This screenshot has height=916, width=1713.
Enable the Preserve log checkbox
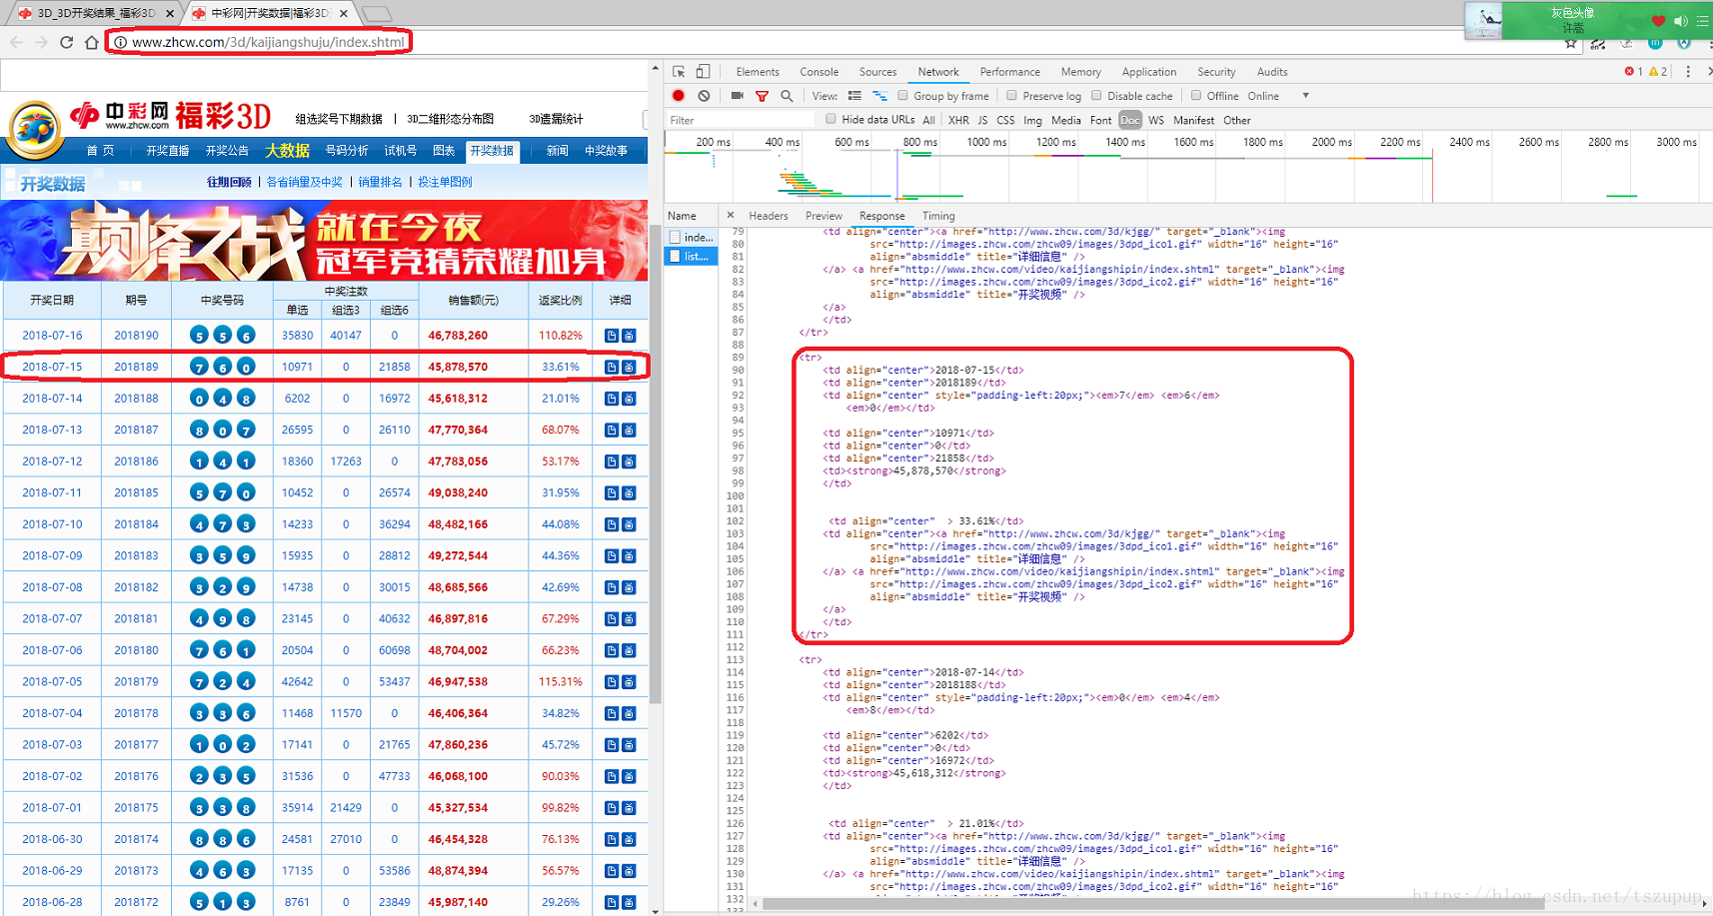1011,96
